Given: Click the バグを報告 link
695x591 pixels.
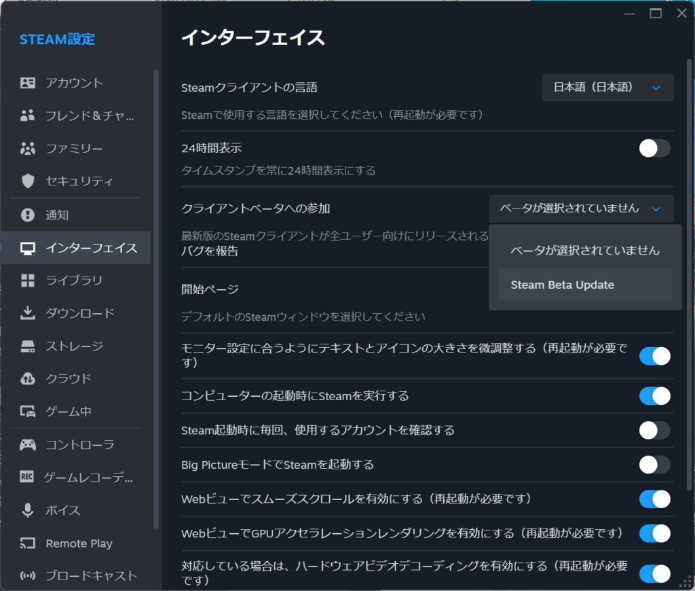Looking at the screenshot, I should click(x=210, y=251).
